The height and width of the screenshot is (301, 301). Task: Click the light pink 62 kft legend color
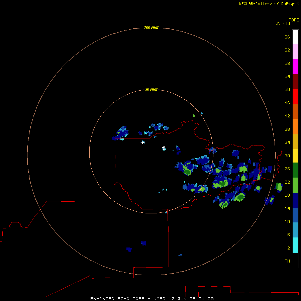click(x=295, y=51)
